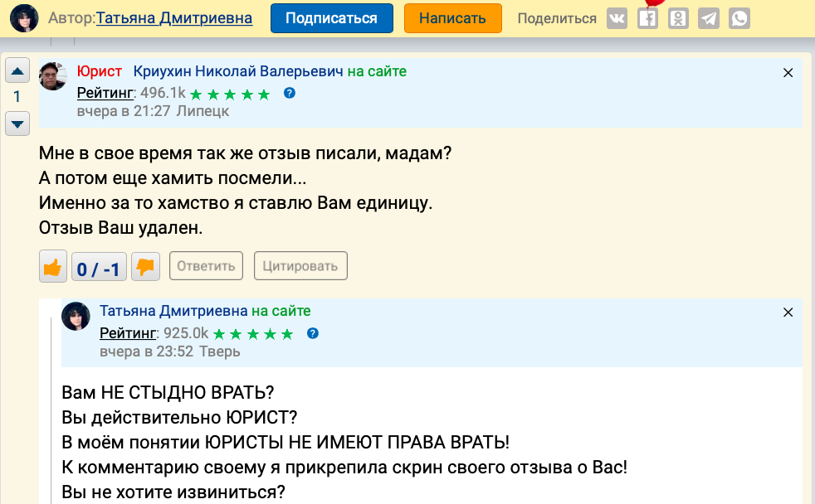Share the page on Facebook
Image resolution: width=815 pixels, height=504 pixels.
647,18
